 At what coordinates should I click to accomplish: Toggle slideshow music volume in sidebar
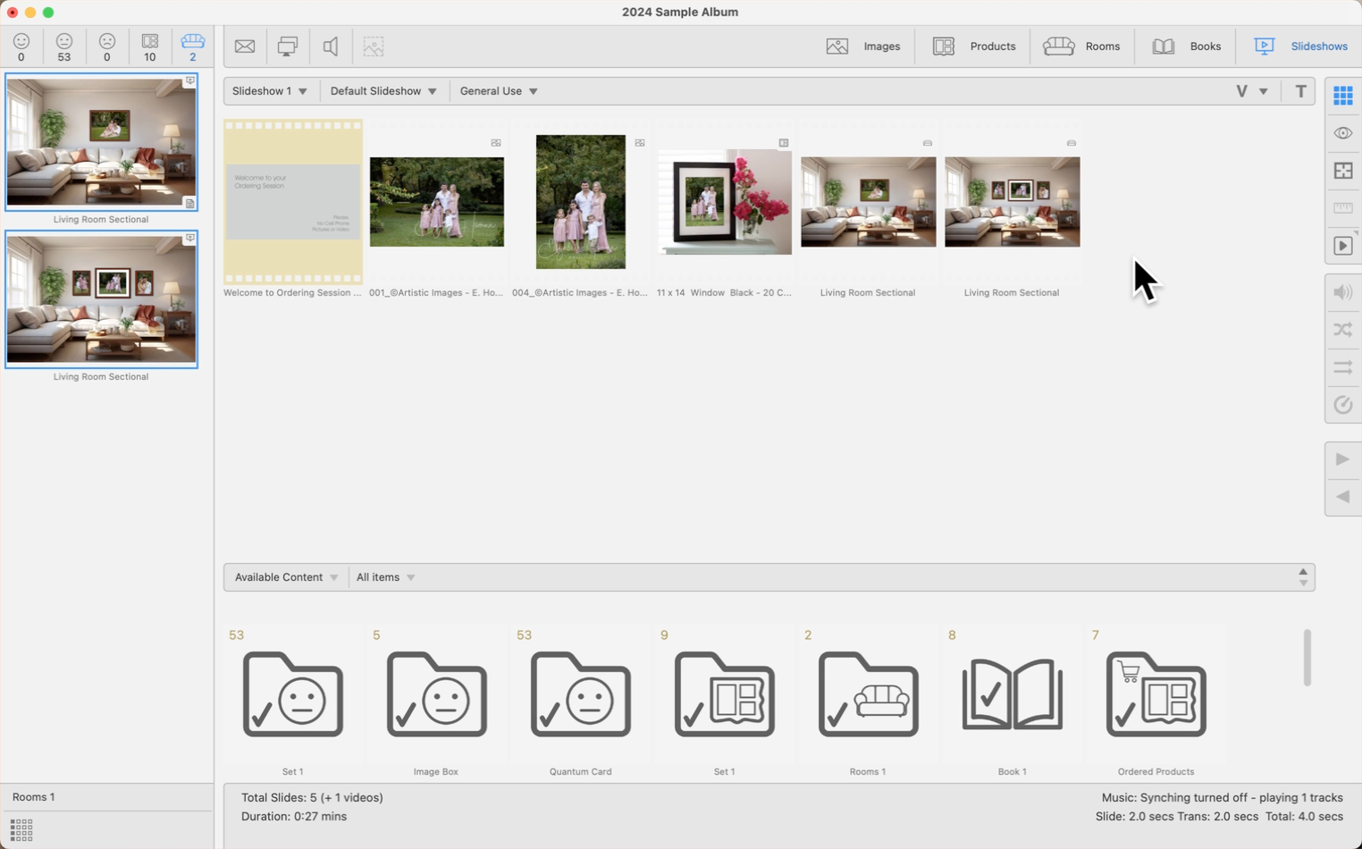pyautogui.click(x=1342, y=292)
